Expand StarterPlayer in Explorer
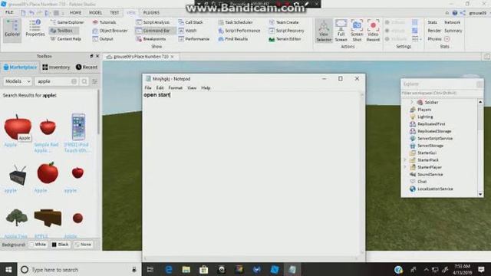This screenshot has width=491, height=276. point(405,167)
